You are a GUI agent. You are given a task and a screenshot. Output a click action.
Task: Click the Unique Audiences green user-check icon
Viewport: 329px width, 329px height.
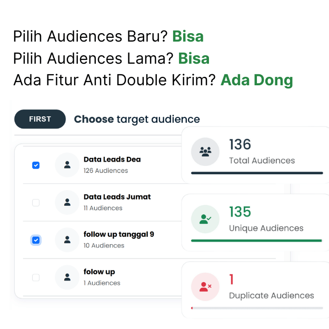[205, 219]
